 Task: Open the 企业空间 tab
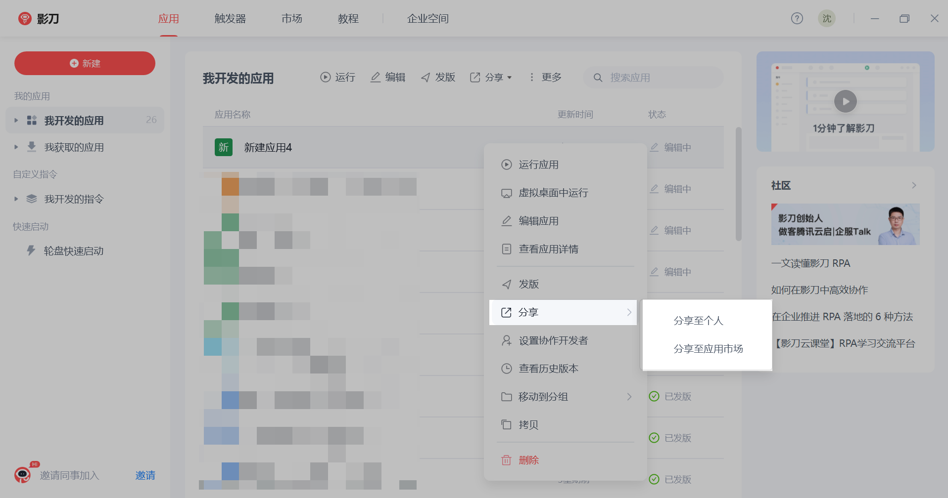(428, 19)
